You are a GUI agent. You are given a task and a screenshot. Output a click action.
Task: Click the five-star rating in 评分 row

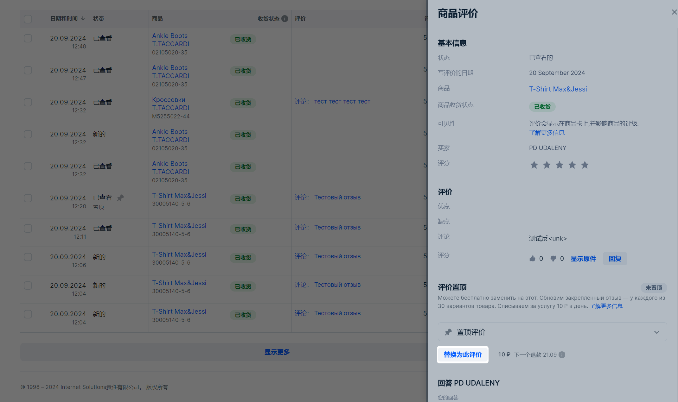[x=559, y=165]
